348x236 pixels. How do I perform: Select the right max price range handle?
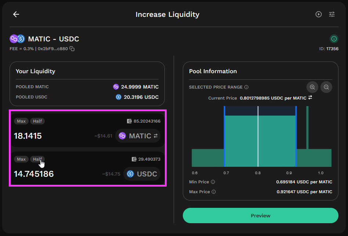pyautogui.click(x=296, y=136)
